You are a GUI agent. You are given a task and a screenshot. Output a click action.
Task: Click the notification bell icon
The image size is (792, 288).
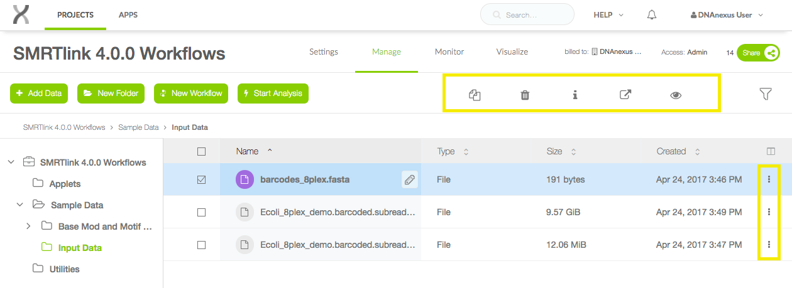click(x=652, y=14)
